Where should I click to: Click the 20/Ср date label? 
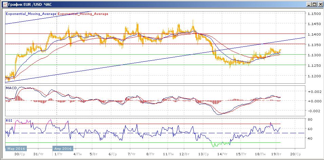click(296, 154)
